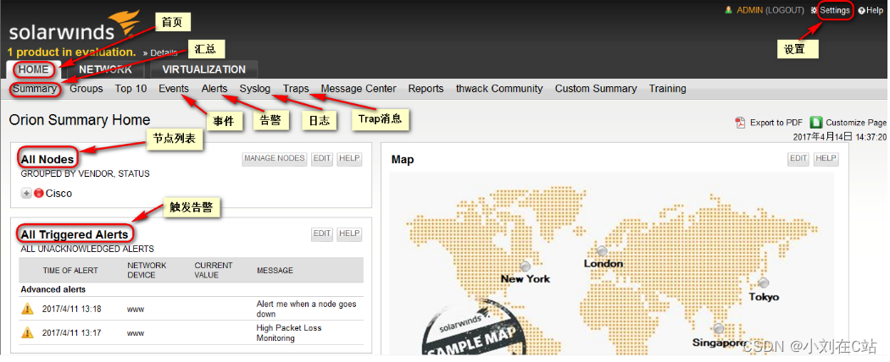The height and width of the screenshot is (362, 890).
Task: Click the Customize Page green icon
Action: [x=815, y=123]
